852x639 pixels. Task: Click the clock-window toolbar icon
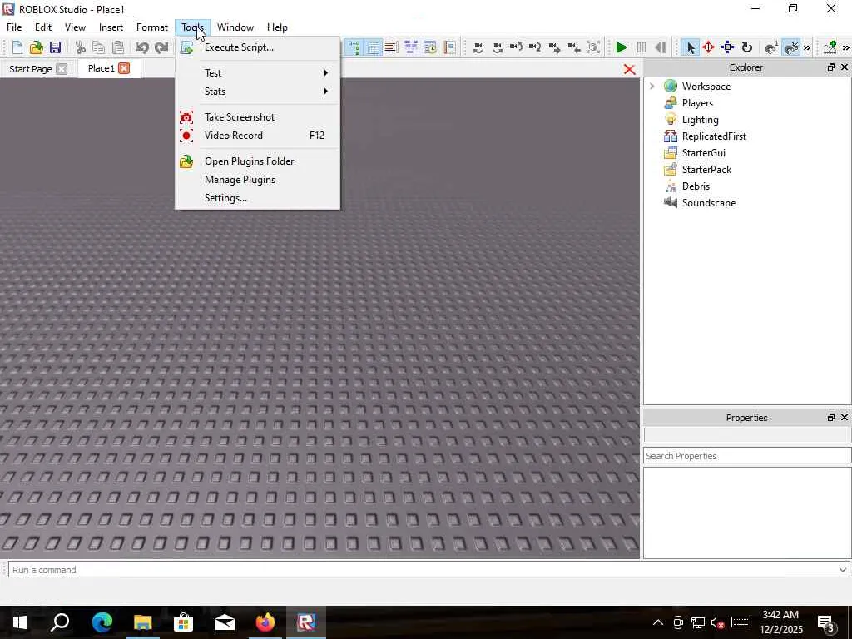[x=430, y=47]
